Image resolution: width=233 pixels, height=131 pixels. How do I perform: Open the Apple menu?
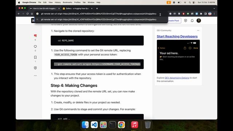click(x=19, y=3)
